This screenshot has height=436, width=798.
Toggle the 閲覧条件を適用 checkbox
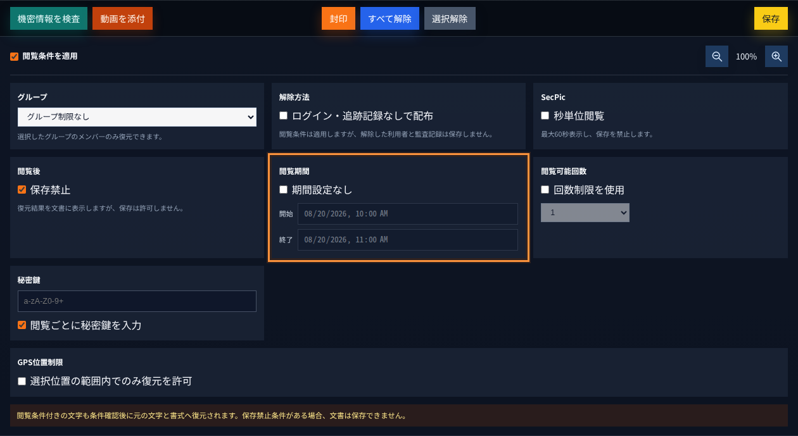click(x=14, y=56)
